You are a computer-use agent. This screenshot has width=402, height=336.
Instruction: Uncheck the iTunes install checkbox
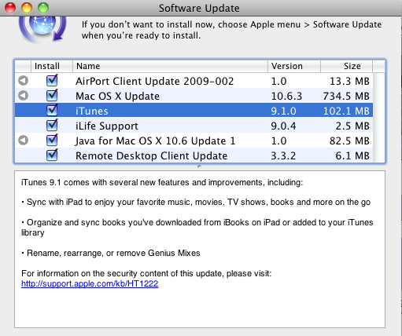click(52, 110)
